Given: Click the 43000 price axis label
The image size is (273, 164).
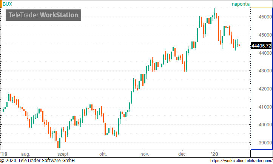Looking at the screenshot, I should 265,71.
